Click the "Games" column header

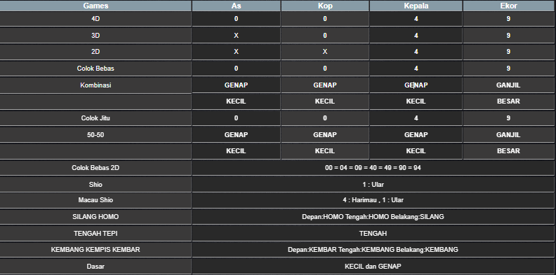click(x=95, y=6)
